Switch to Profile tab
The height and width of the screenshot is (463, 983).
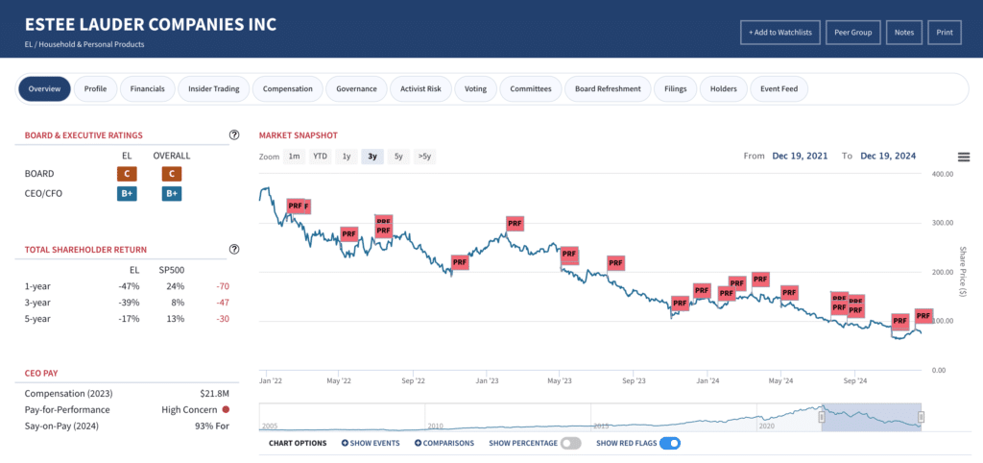pyautogui.click(x=95, y=88)
